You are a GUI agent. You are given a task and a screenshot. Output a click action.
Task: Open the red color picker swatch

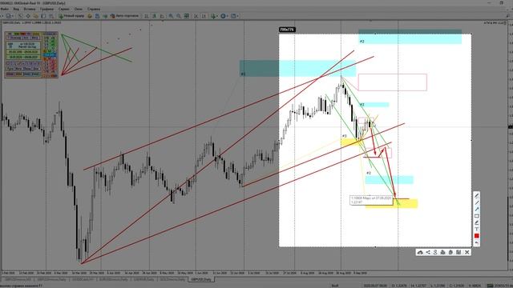(x=477, y=236)
